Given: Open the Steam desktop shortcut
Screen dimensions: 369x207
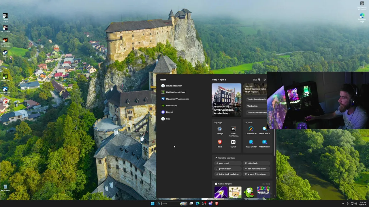Looking at the screenshot, I should pyautogui.click(x=5, y=54).
